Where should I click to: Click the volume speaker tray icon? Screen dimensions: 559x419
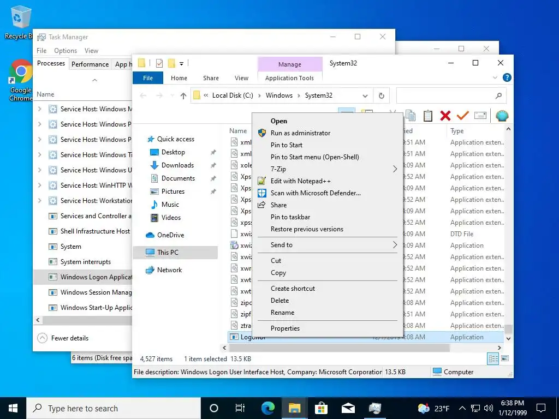tap(489, 408)
